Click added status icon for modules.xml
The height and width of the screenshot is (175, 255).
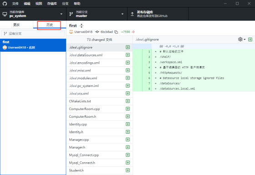coord(128,78)
